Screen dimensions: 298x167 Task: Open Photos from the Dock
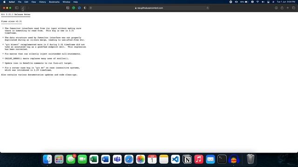tap(141, 159)
